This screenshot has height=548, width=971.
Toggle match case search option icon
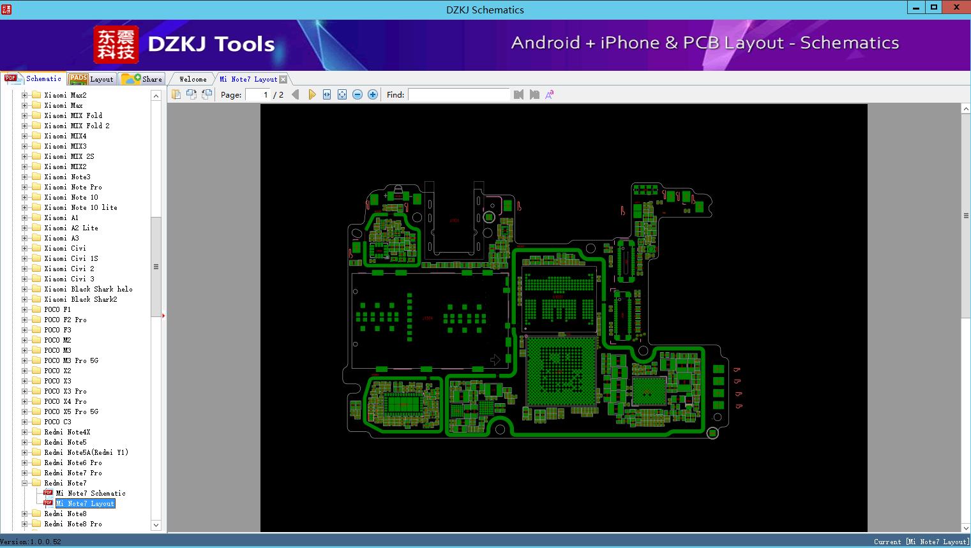550,94
